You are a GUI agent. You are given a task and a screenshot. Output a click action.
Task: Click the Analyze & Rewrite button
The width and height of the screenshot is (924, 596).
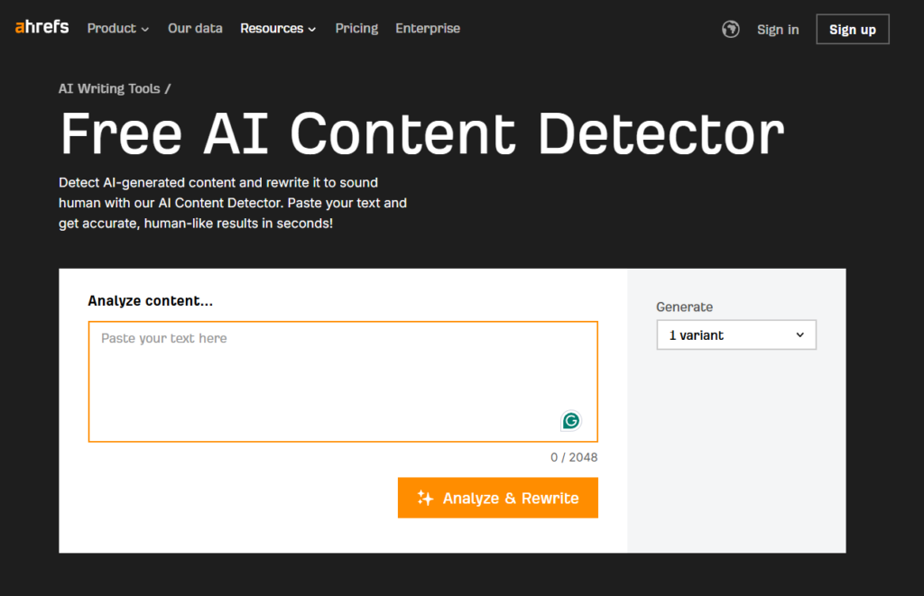point(497,498)
